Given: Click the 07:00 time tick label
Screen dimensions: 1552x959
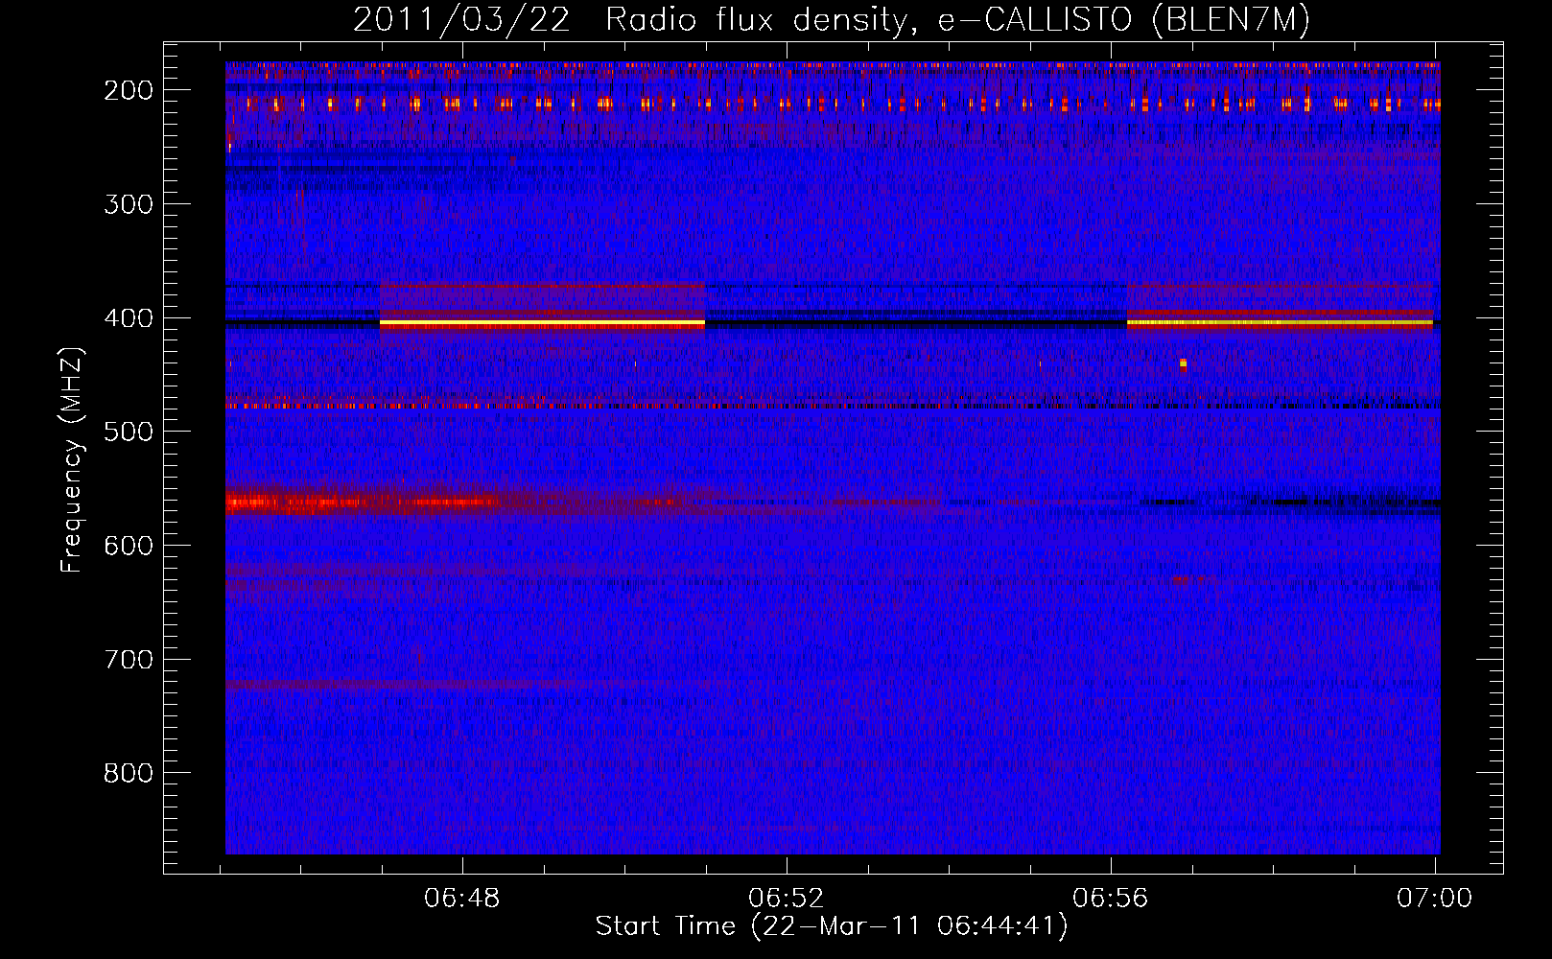Looking at the screenshot, I should [1435, 898].
